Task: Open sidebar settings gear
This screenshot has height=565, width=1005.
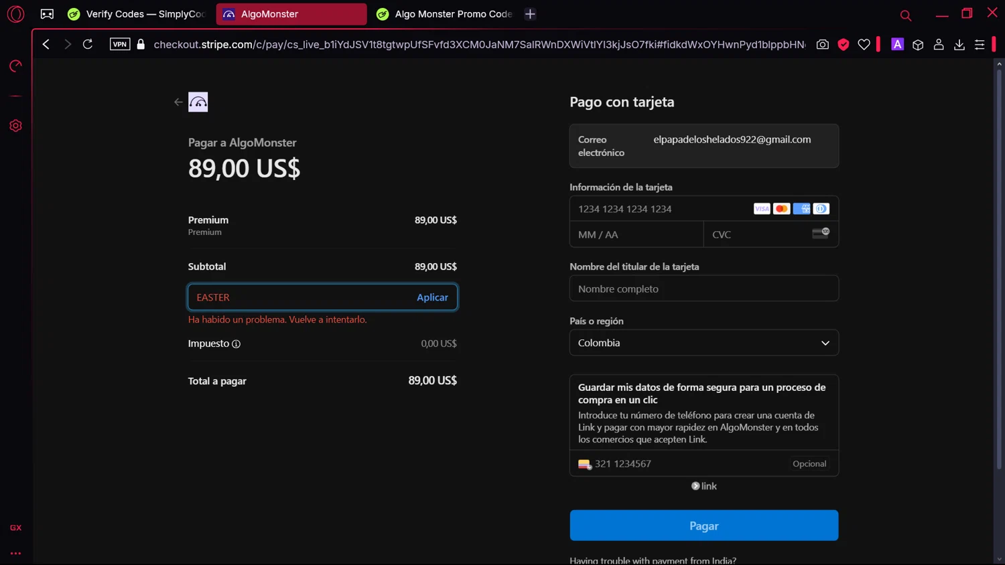Action: tap(15, 126)
